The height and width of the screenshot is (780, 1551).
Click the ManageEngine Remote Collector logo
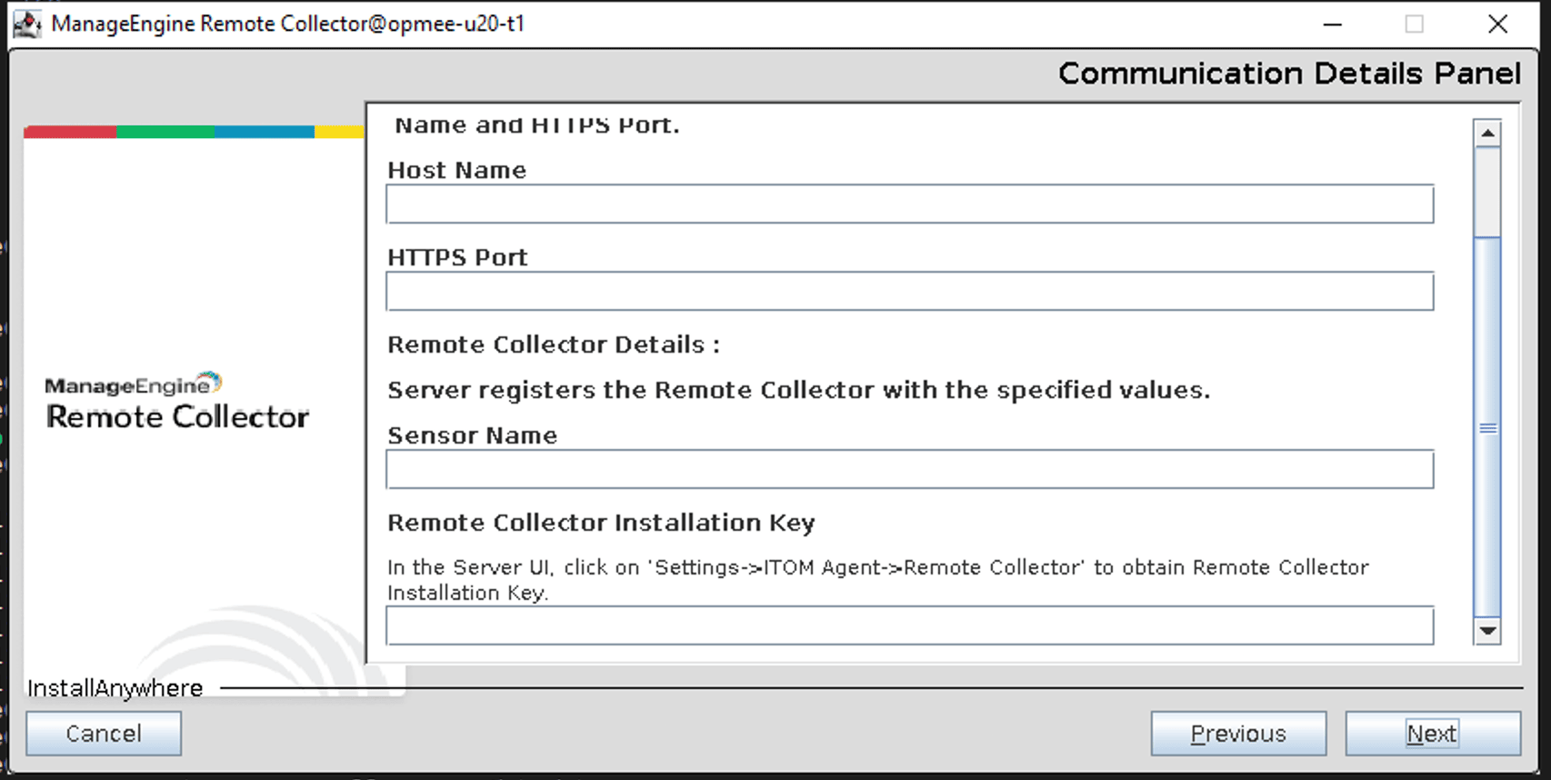coord(177,402)
